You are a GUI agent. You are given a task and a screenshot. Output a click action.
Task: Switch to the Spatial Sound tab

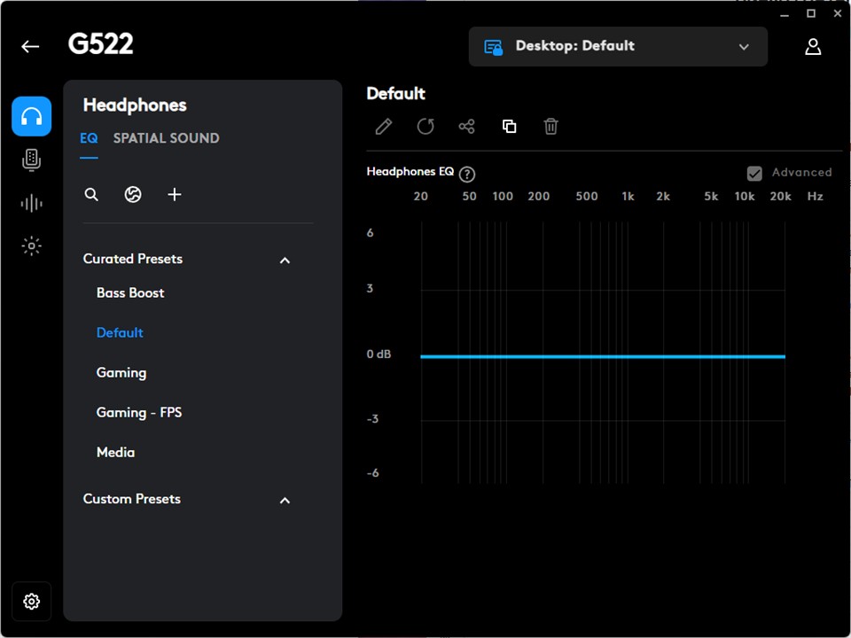tap(166, 138)
